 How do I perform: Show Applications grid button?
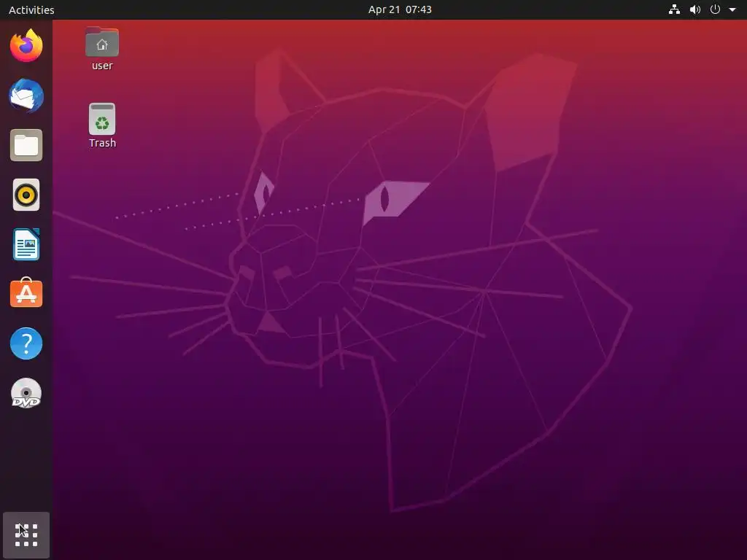(26, 535)
